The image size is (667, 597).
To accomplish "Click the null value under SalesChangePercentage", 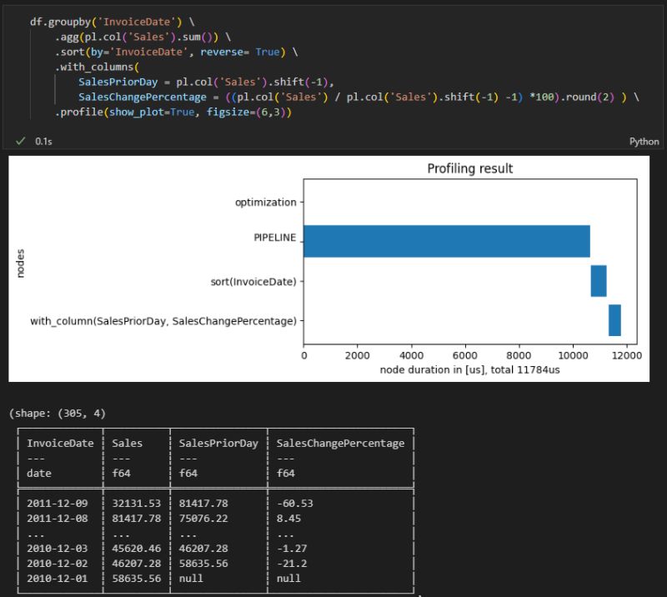I will tap(288, 579).
